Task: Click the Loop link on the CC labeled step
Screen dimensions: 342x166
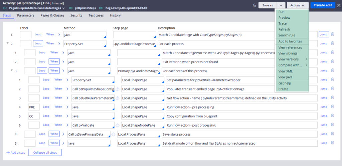Action: coord(46,116)
